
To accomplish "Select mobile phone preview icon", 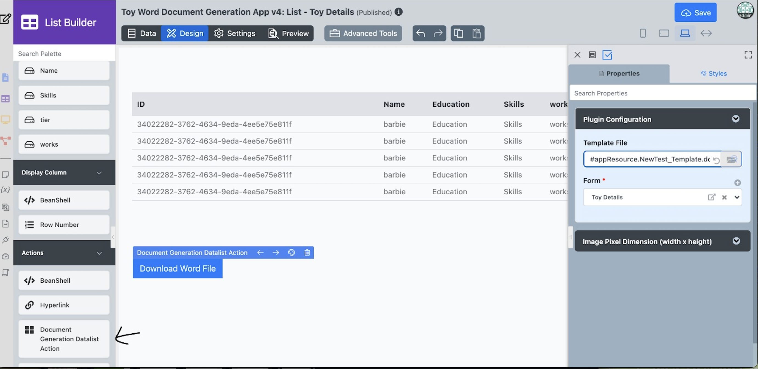I will click(643, 33).
